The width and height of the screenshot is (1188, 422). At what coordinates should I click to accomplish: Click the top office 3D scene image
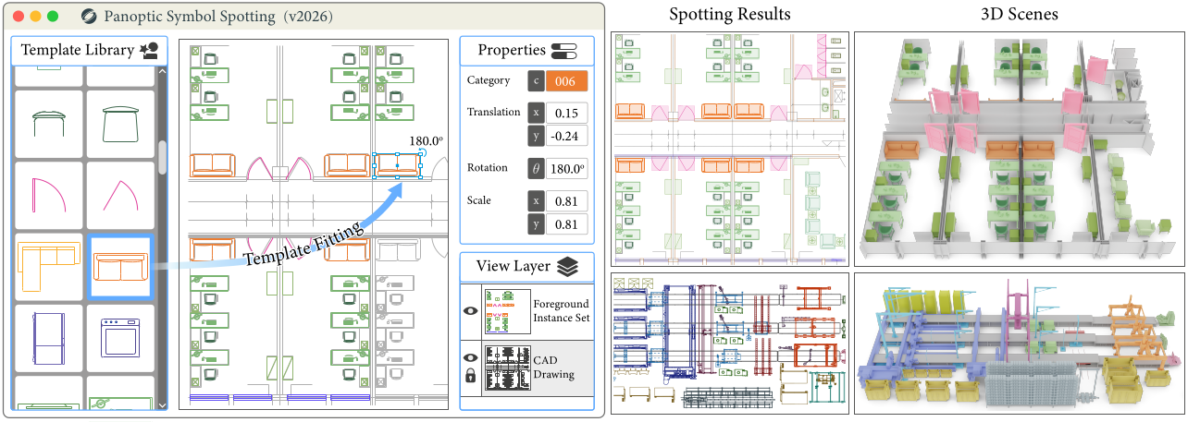1020,149
